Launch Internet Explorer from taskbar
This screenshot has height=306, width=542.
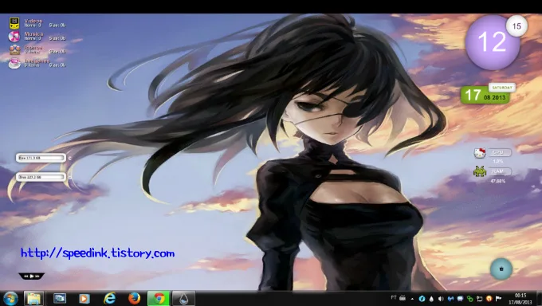click(109, 298)
